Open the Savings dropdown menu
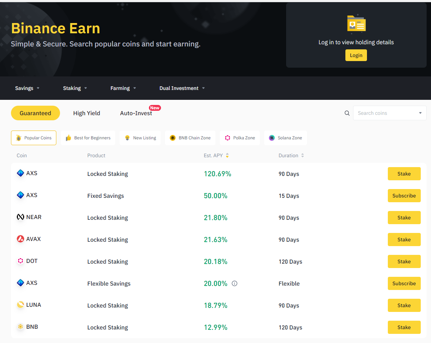Image resolution: width=431 pixels, height=343 pixels. [27, 88]
